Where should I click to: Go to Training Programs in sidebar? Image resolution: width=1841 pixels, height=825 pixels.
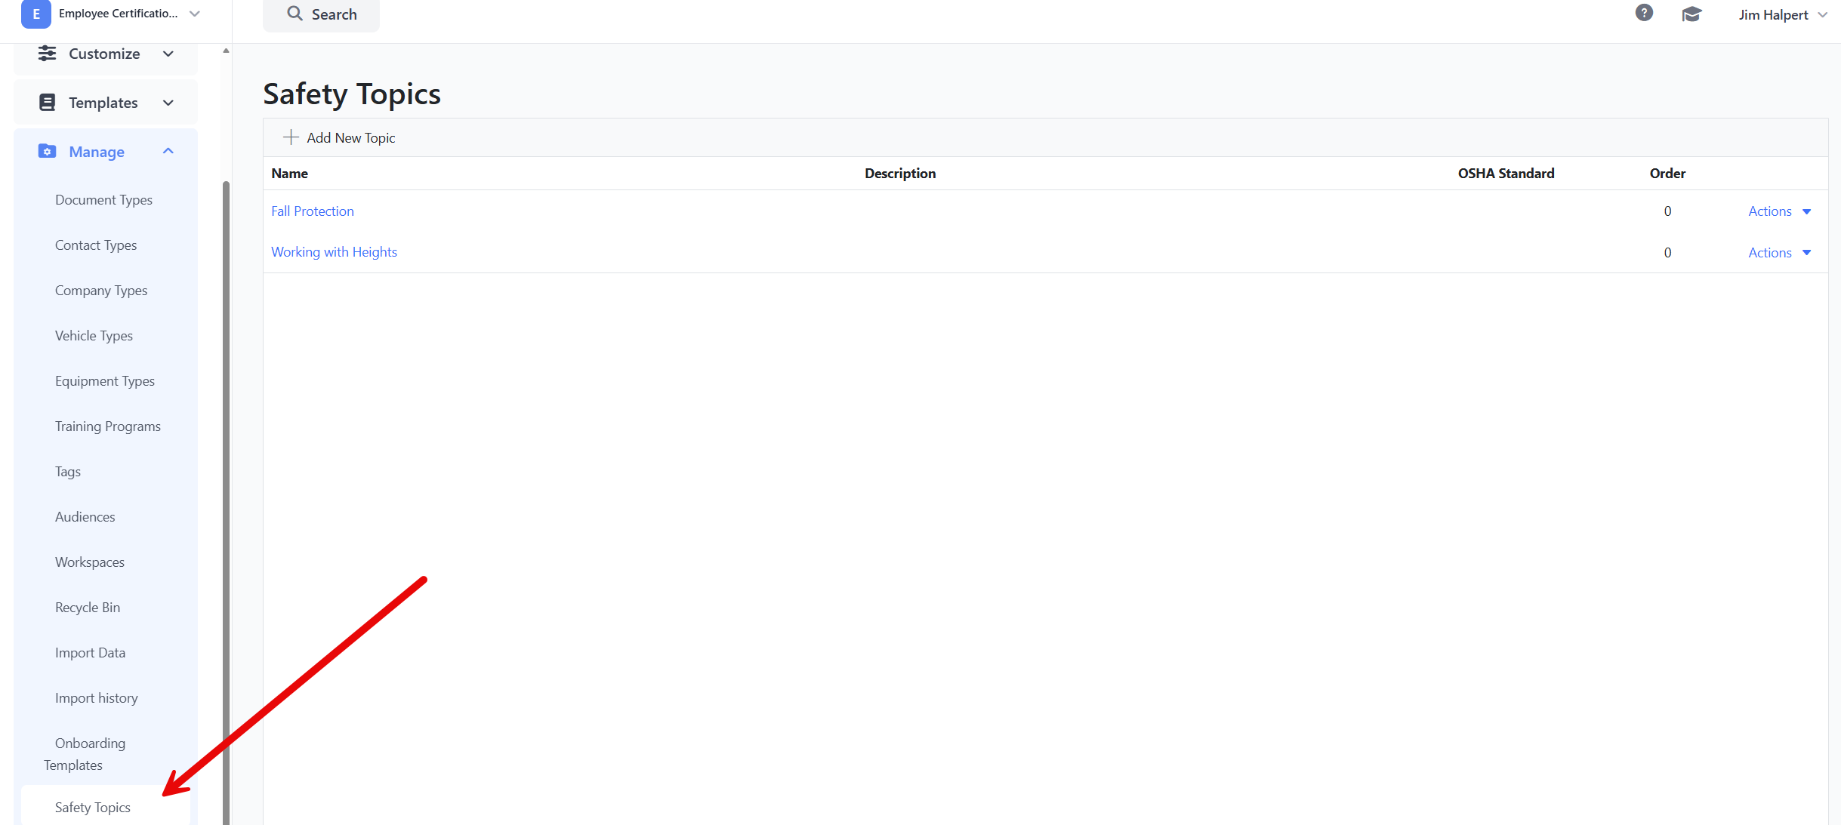point(108,426)
